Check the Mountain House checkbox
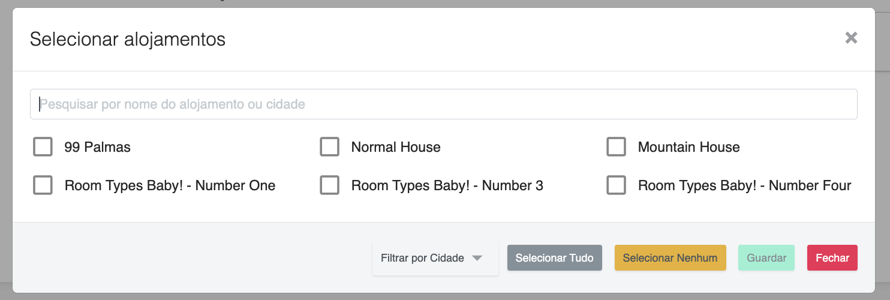Viewport: 890px width, 300px height. tap(616, 147)
